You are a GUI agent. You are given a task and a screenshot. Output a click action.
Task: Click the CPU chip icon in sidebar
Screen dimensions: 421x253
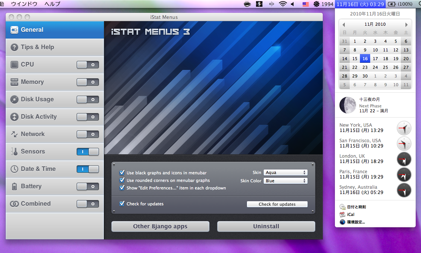click(x=14, y=65)
